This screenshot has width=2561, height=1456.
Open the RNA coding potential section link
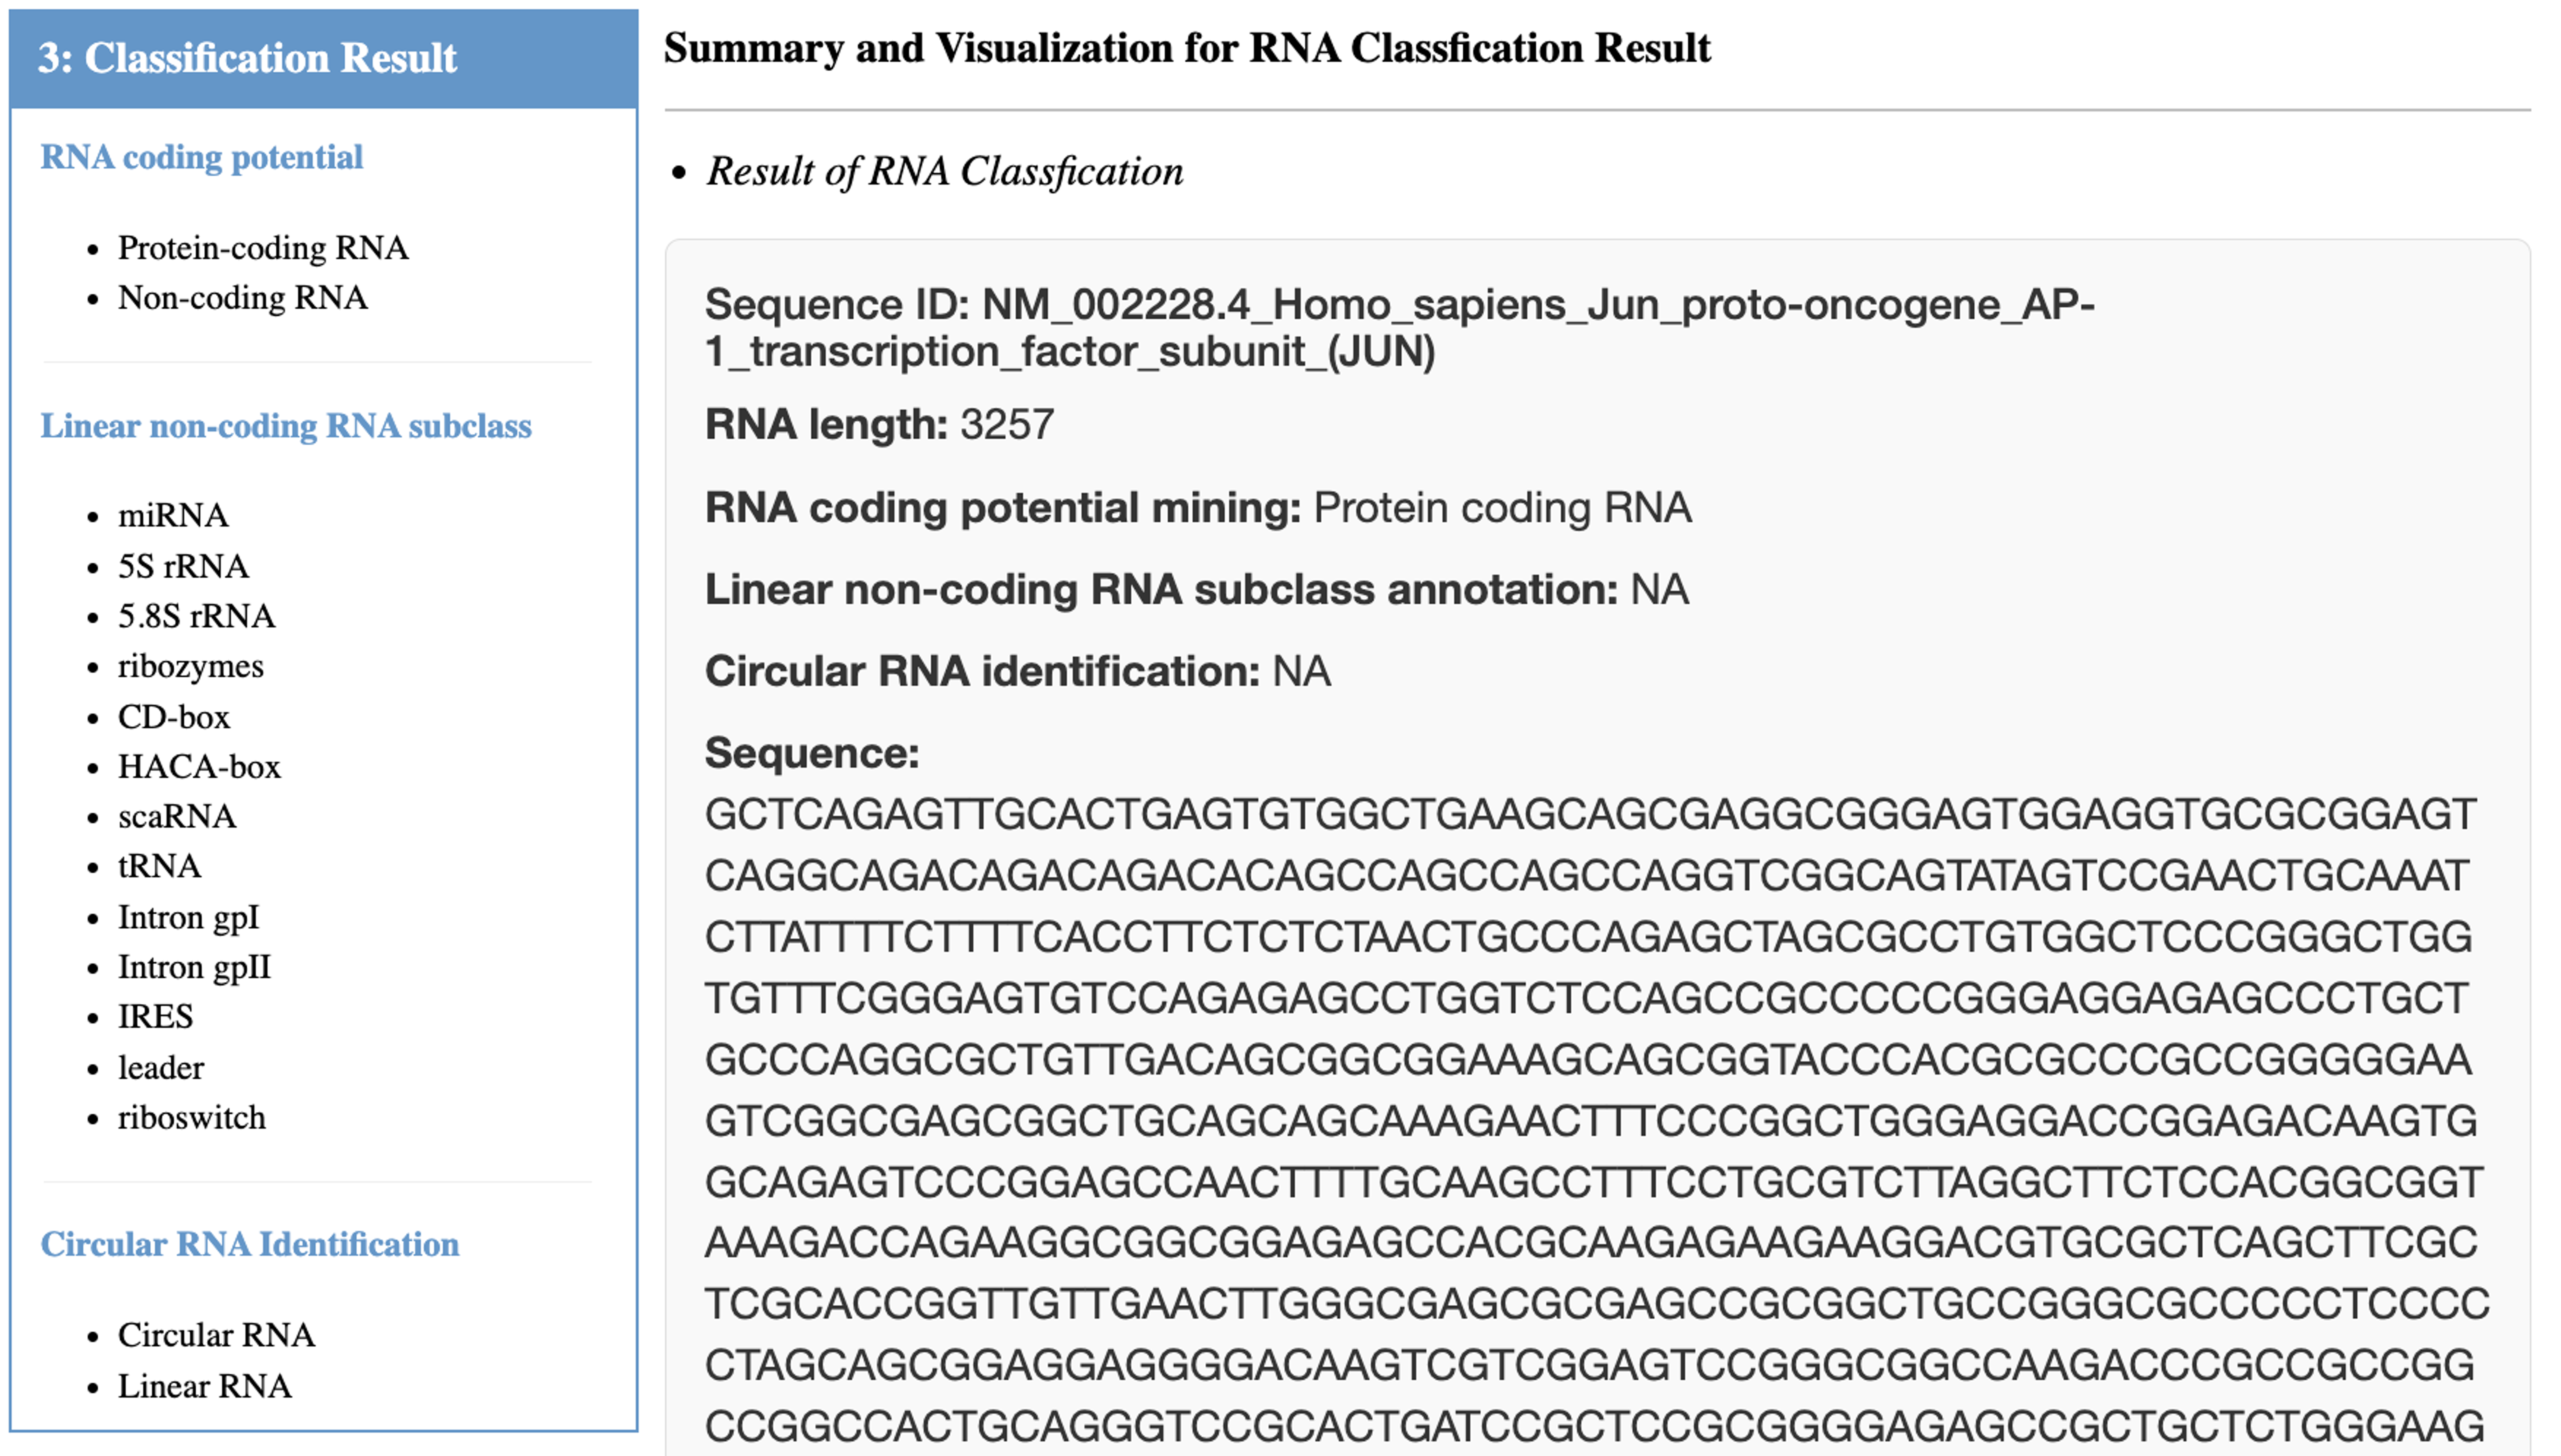pos(201,157)
